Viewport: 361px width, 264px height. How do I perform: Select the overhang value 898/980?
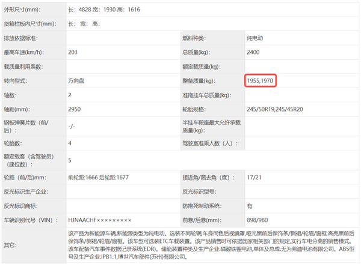(258, 219)
